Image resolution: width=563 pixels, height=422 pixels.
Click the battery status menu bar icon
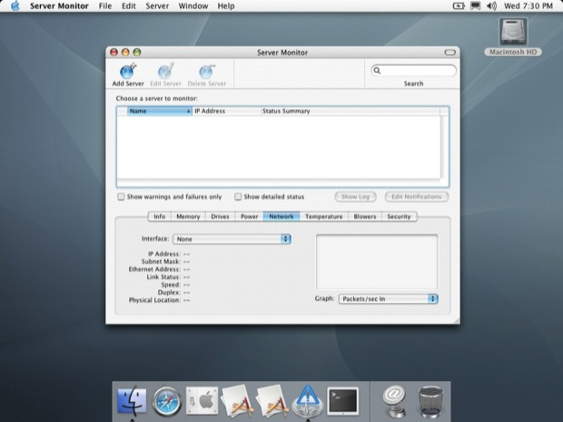pos(459,5)
